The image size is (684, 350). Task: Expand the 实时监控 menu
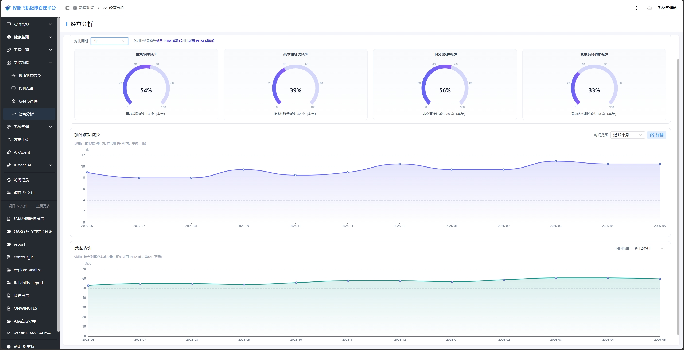click(x=29, y=24)
